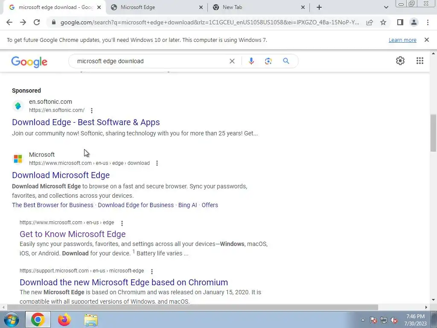This screenshot has height=328, width=437.
Task: Open options for the softonic.com ad result
Action: 92,111
